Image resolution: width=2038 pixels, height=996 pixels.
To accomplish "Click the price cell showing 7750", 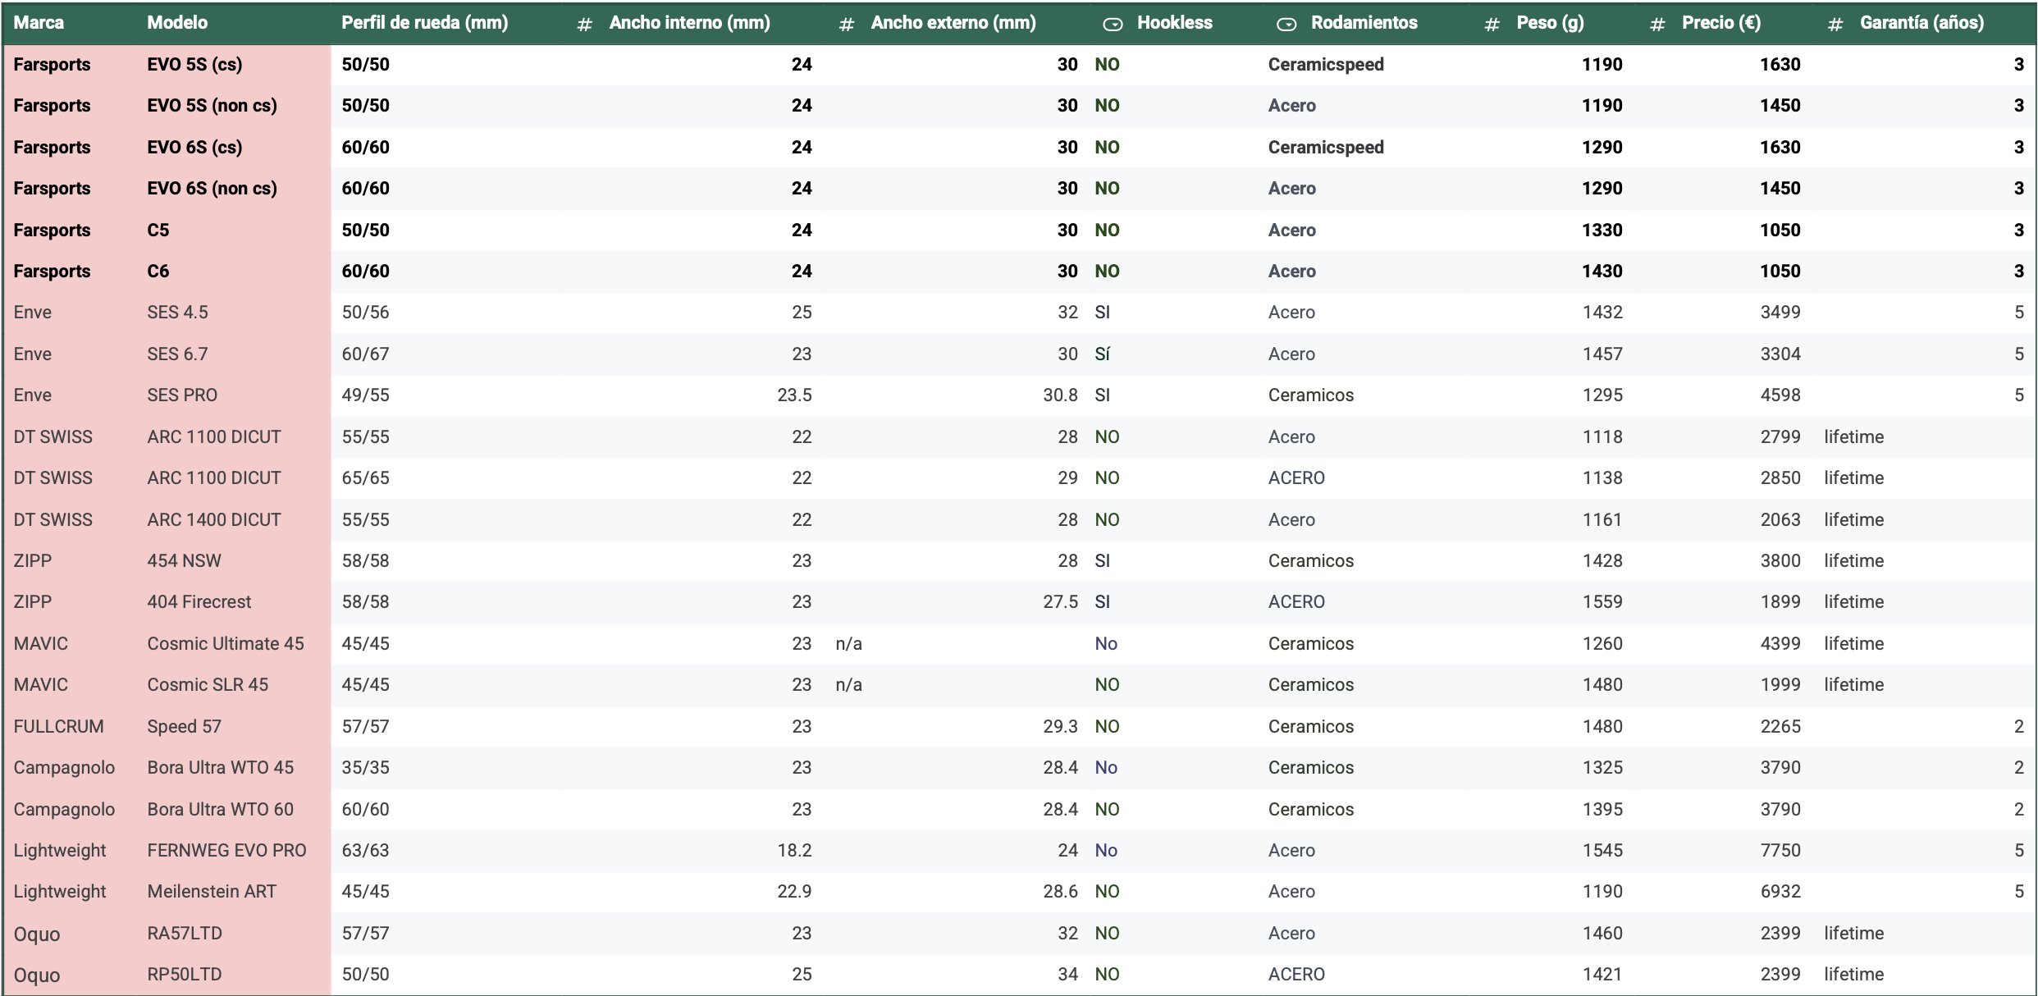I will coord(1780,851).
